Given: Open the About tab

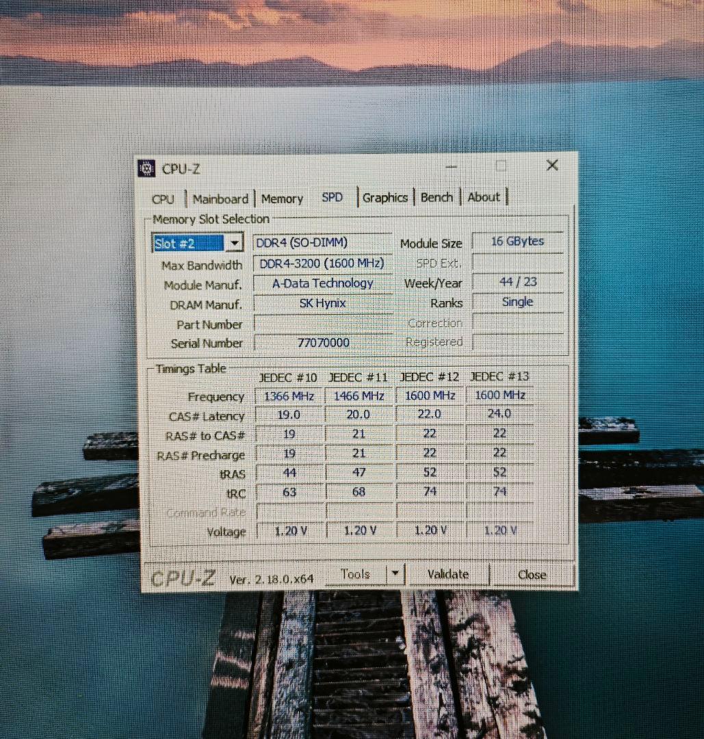Looking at the screenshot, I should coord(484,197).
